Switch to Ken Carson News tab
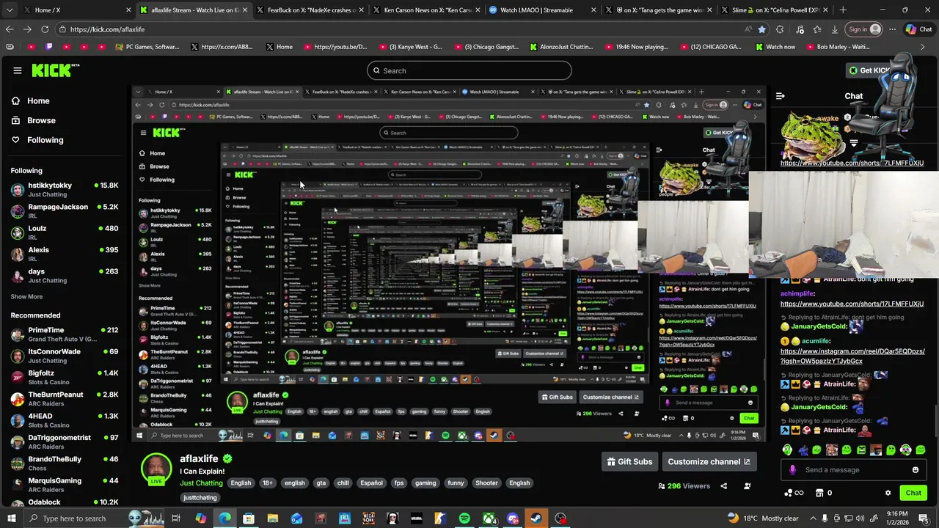The image size is (939, 528). [426, 10]
